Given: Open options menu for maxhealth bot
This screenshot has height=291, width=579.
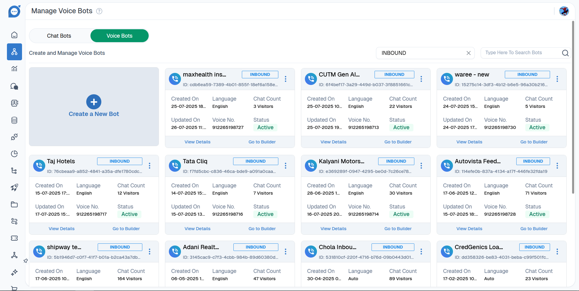Looking at the screenshot, I should tap(285, 79).
